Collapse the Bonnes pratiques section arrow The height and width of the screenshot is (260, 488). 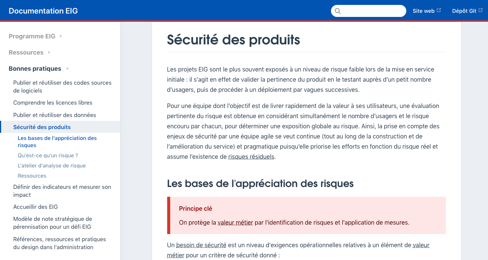click(67, 69)
